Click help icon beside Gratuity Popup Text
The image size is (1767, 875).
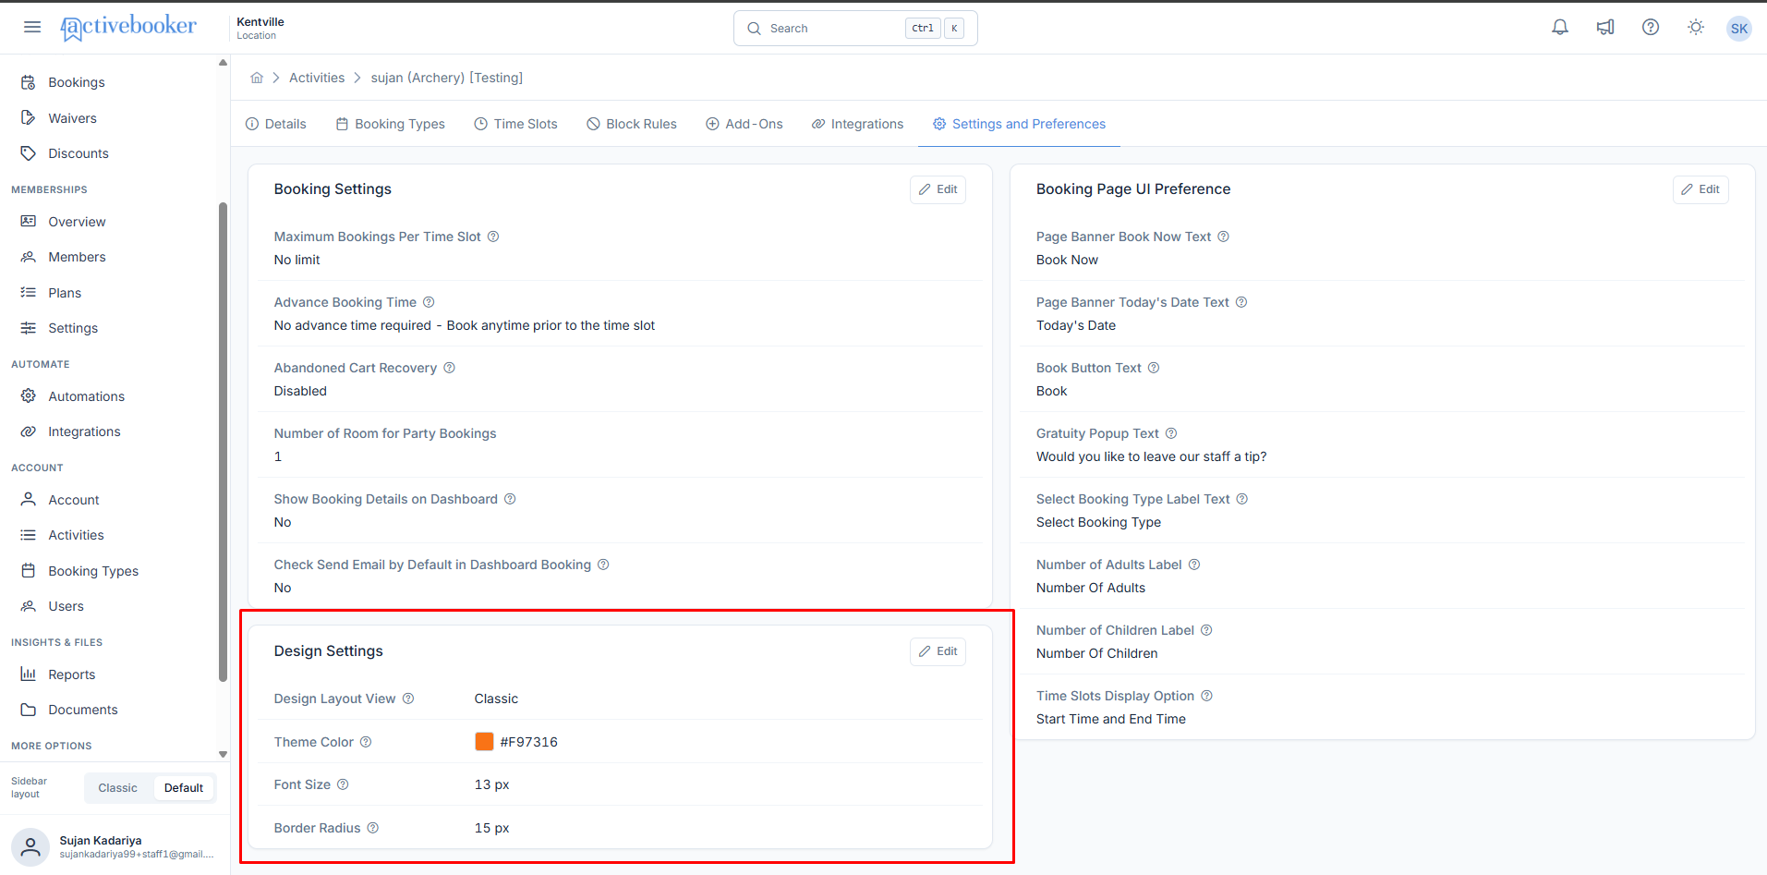(x=1171, y=433)
